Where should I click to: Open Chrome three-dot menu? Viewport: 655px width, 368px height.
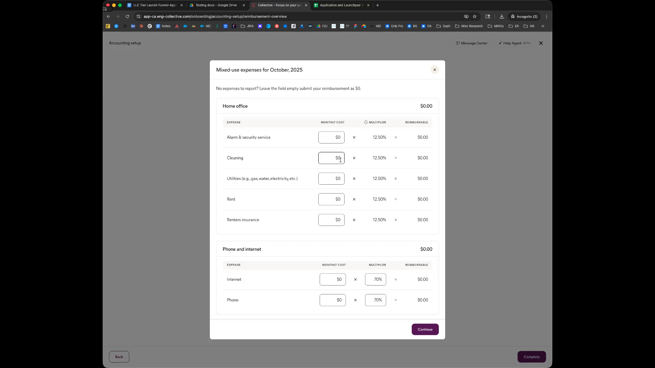click(546, 16)
